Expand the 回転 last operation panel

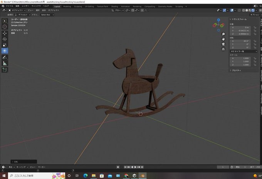click(x=24, y=162)
